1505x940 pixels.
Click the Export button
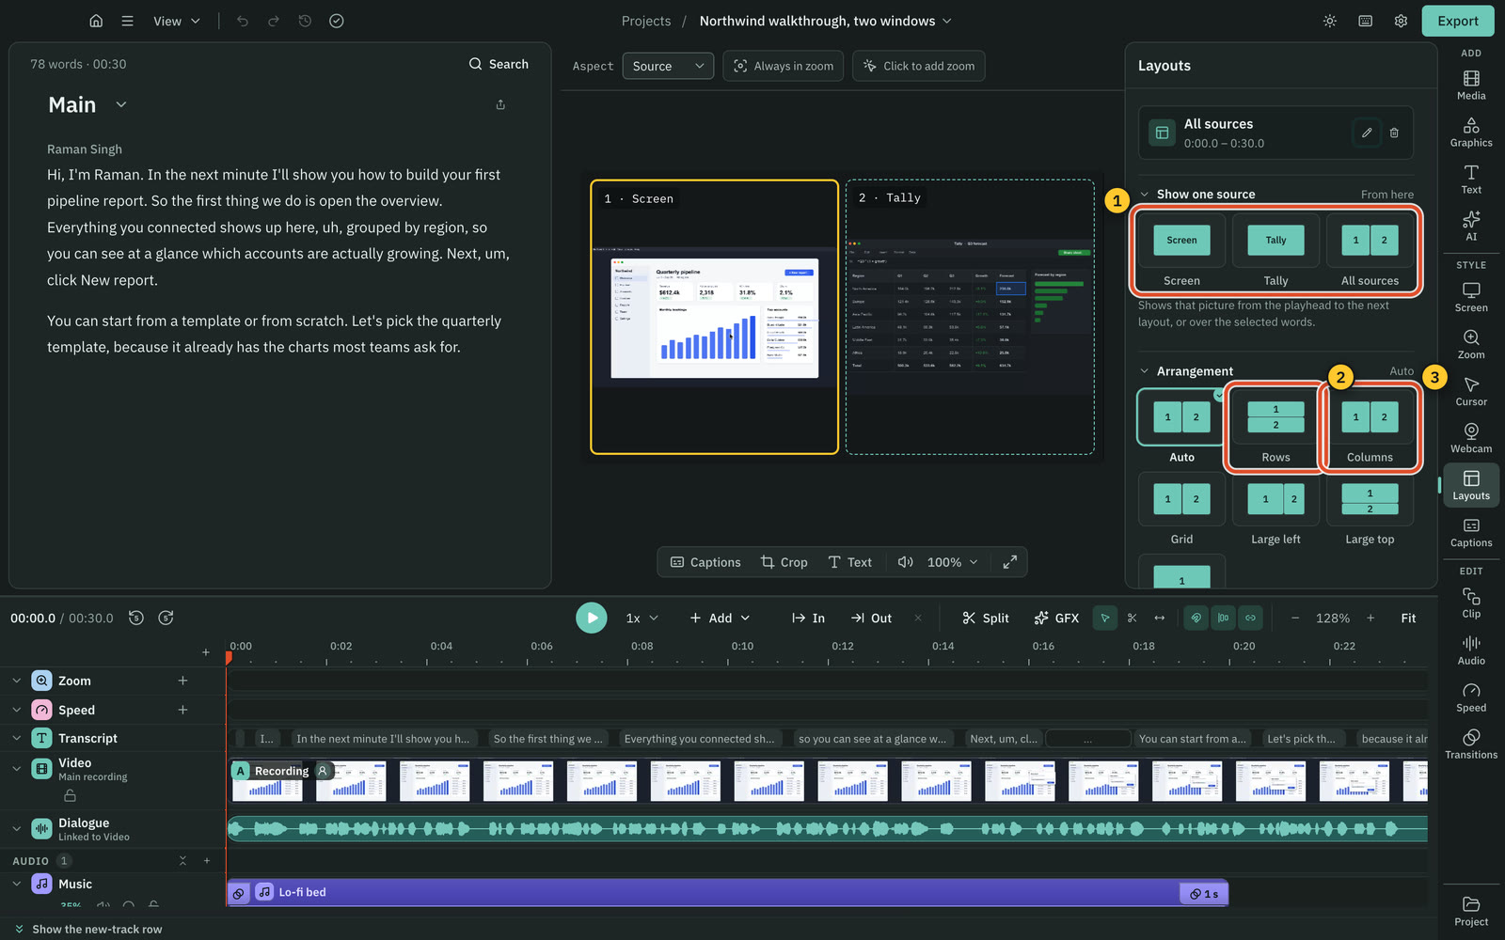pos(1458,21)
